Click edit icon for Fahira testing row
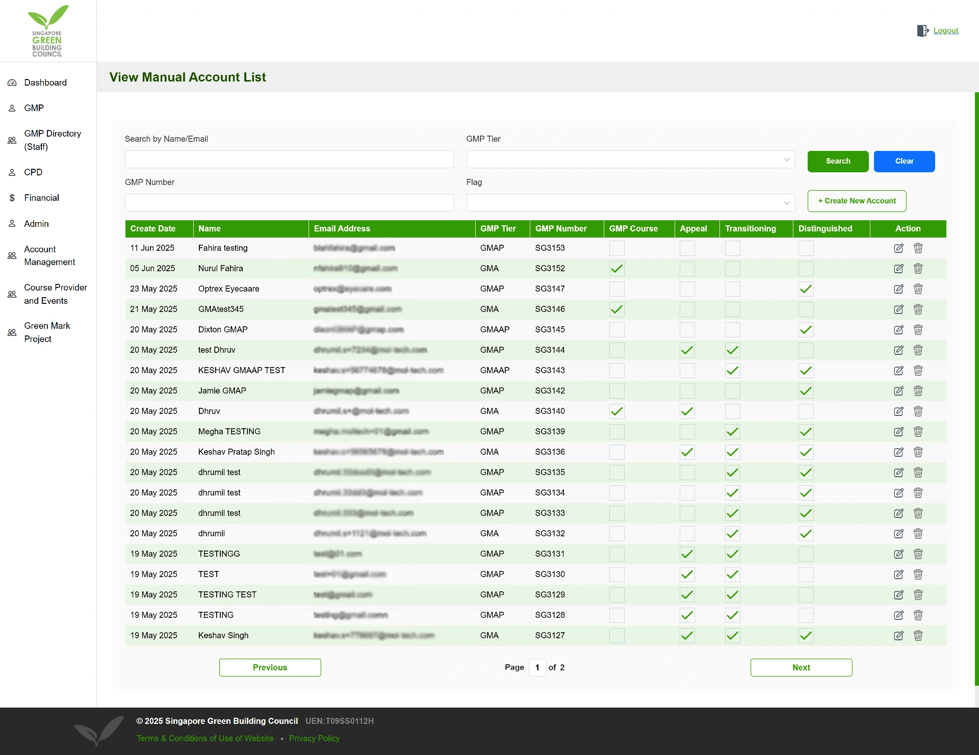 coord(898,248)
